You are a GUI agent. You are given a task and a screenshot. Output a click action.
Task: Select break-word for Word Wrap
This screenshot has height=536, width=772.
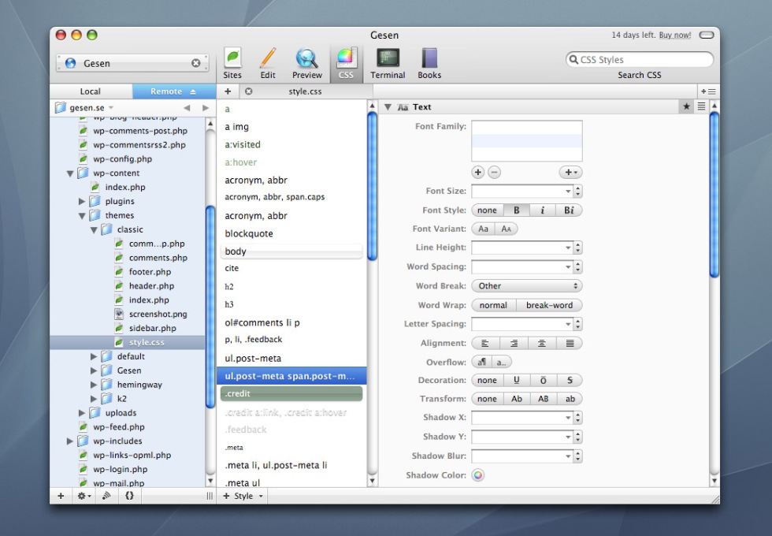tap(549, 305)
